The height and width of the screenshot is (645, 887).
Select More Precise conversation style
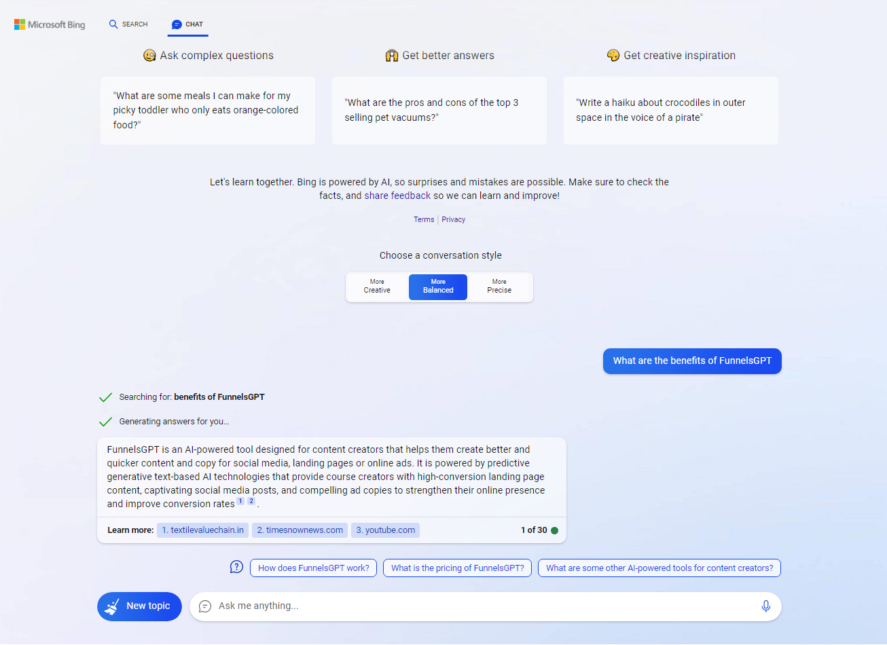pos(499,287)
